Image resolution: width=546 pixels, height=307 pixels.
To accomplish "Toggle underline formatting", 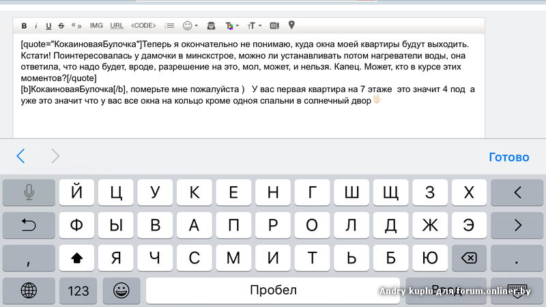I will point(48,26).
